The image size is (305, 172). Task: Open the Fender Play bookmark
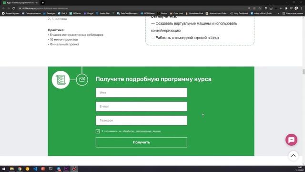pyautogui.click(x=103, y=13)
